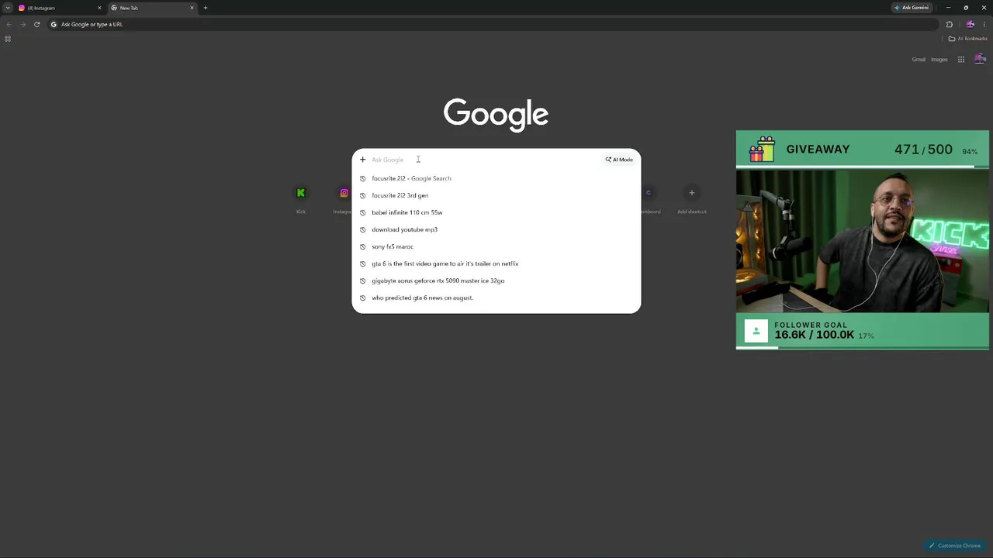The height and width of the screenshot is (558, 993).
Task: Switch to the Instagram tab
Action: (x=61, y=8)
